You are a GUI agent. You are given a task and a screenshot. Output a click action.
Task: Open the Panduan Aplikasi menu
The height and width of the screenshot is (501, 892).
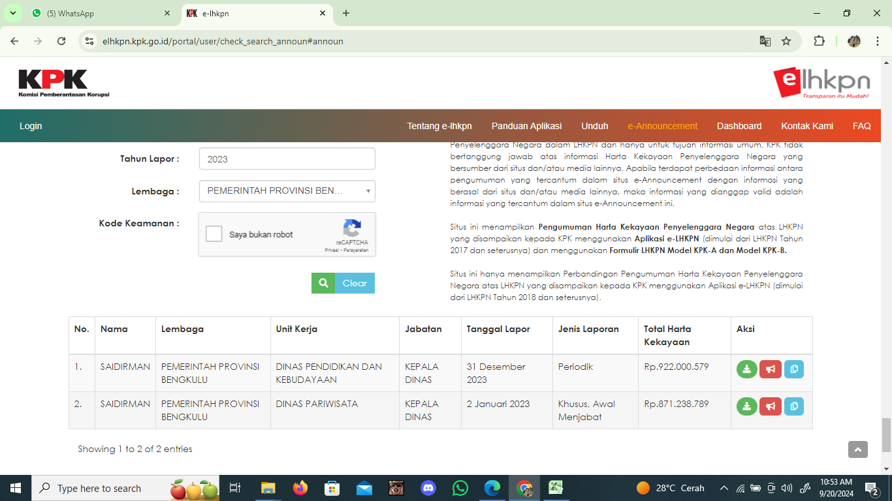[527, 126]
